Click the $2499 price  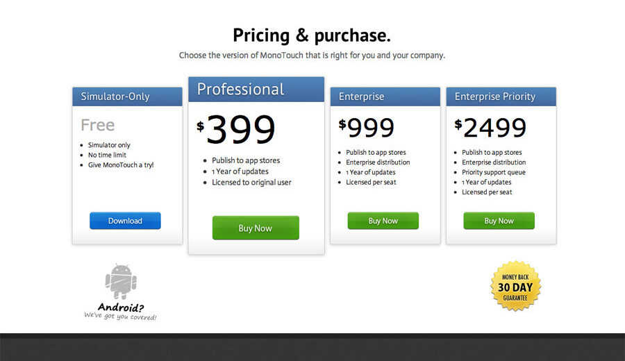tap(490, 128)
